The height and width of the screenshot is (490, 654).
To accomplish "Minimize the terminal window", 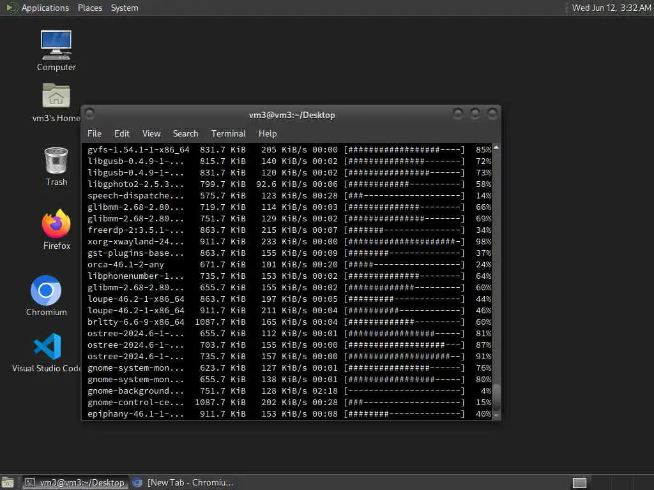I will click(458, 114).
